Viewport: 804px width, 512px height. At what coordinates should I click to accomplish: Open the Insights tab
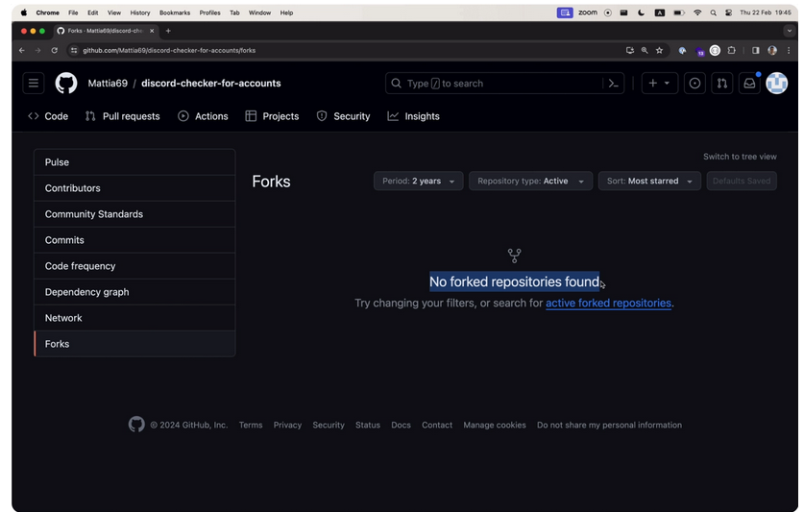pos(413,116)
